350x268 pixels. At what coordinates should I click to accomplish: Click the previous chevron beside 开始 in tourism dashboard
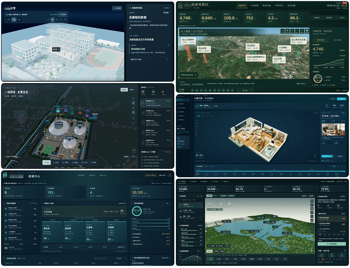[238, 90]
